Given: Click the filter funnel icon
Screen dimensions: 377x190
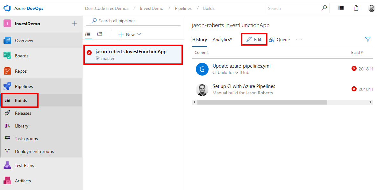Looking at the screenshot, I should [x=368, y=39].
